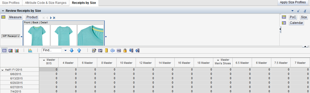The image size is (310, 93).
Task: Select the 6/27/2015 row
Action: click(20, 87)
